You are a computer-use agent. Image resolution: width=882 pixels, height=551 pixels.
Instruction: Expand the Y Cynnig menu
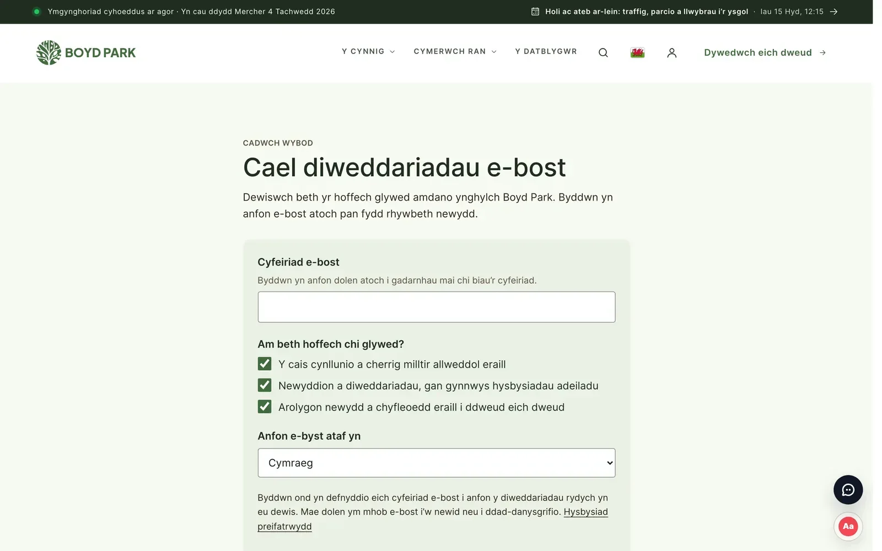368,51
